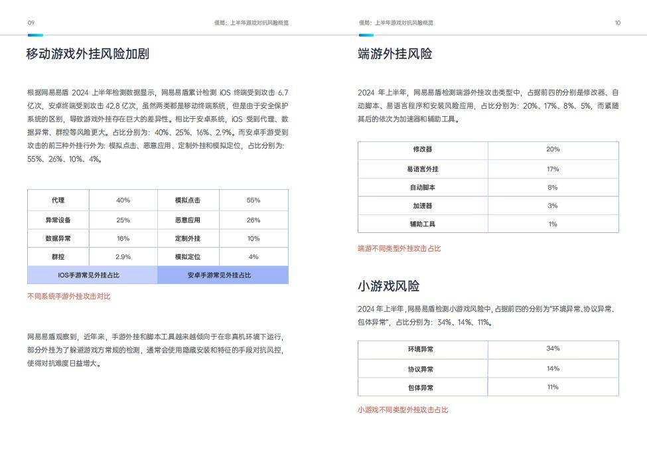Click the 14% cell beside 协议异常
Viewport: 647px width, 456px height.
pyautogui.click(x=553, y=368)
